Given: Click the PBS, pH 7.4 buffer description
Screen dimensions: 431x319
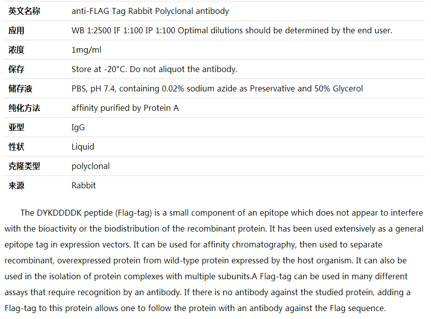Looking at the screenshot, I should pos(217,88).
